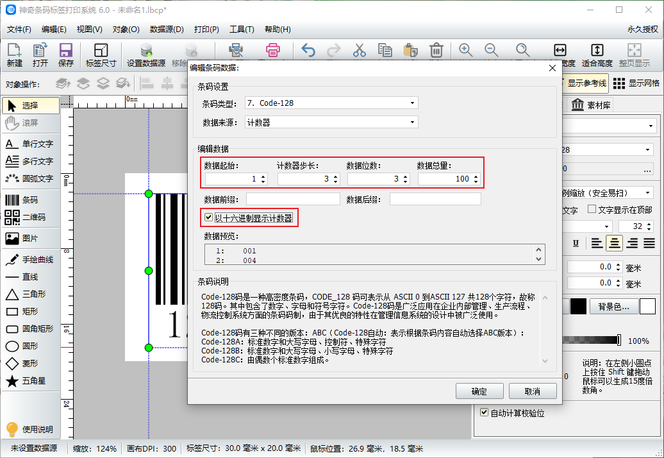Expand the 例缩放（安全易扫）dropdown in right panel
664x458 pixels.
(607, 193)
